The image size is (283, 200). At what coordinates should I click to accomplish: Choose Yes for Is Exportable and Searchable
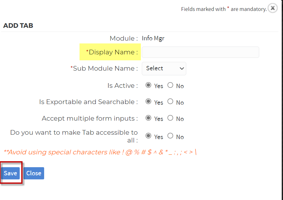coord(148,102)
